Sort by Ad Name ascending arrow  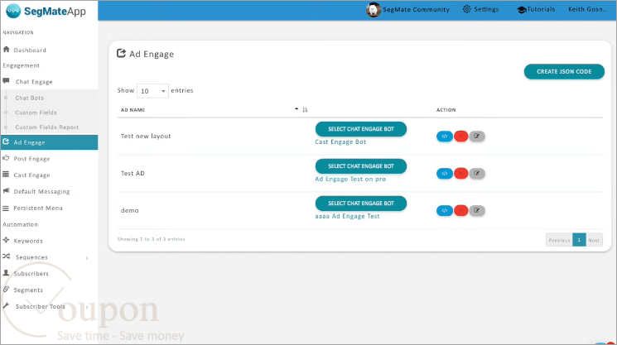(296, 109)
